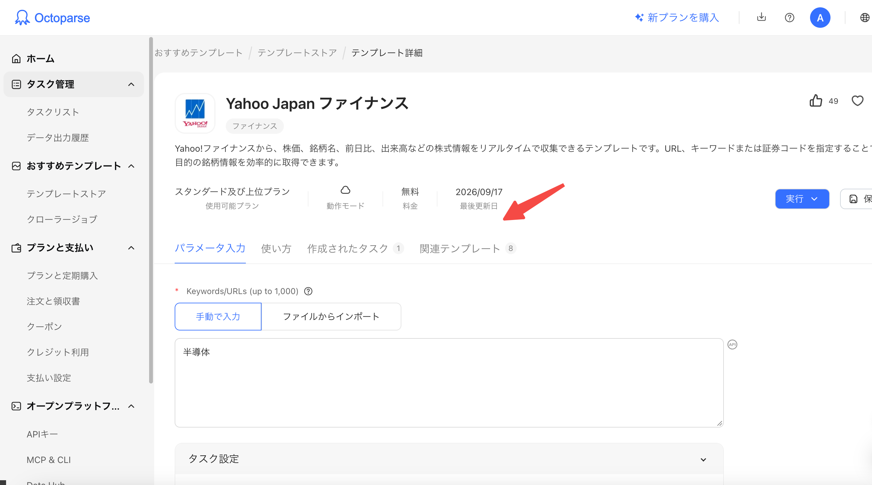The height and width of the screenshot is (485, 872).
Task: Click the keywords textarea containing 半導体
Action: point(449,383)
